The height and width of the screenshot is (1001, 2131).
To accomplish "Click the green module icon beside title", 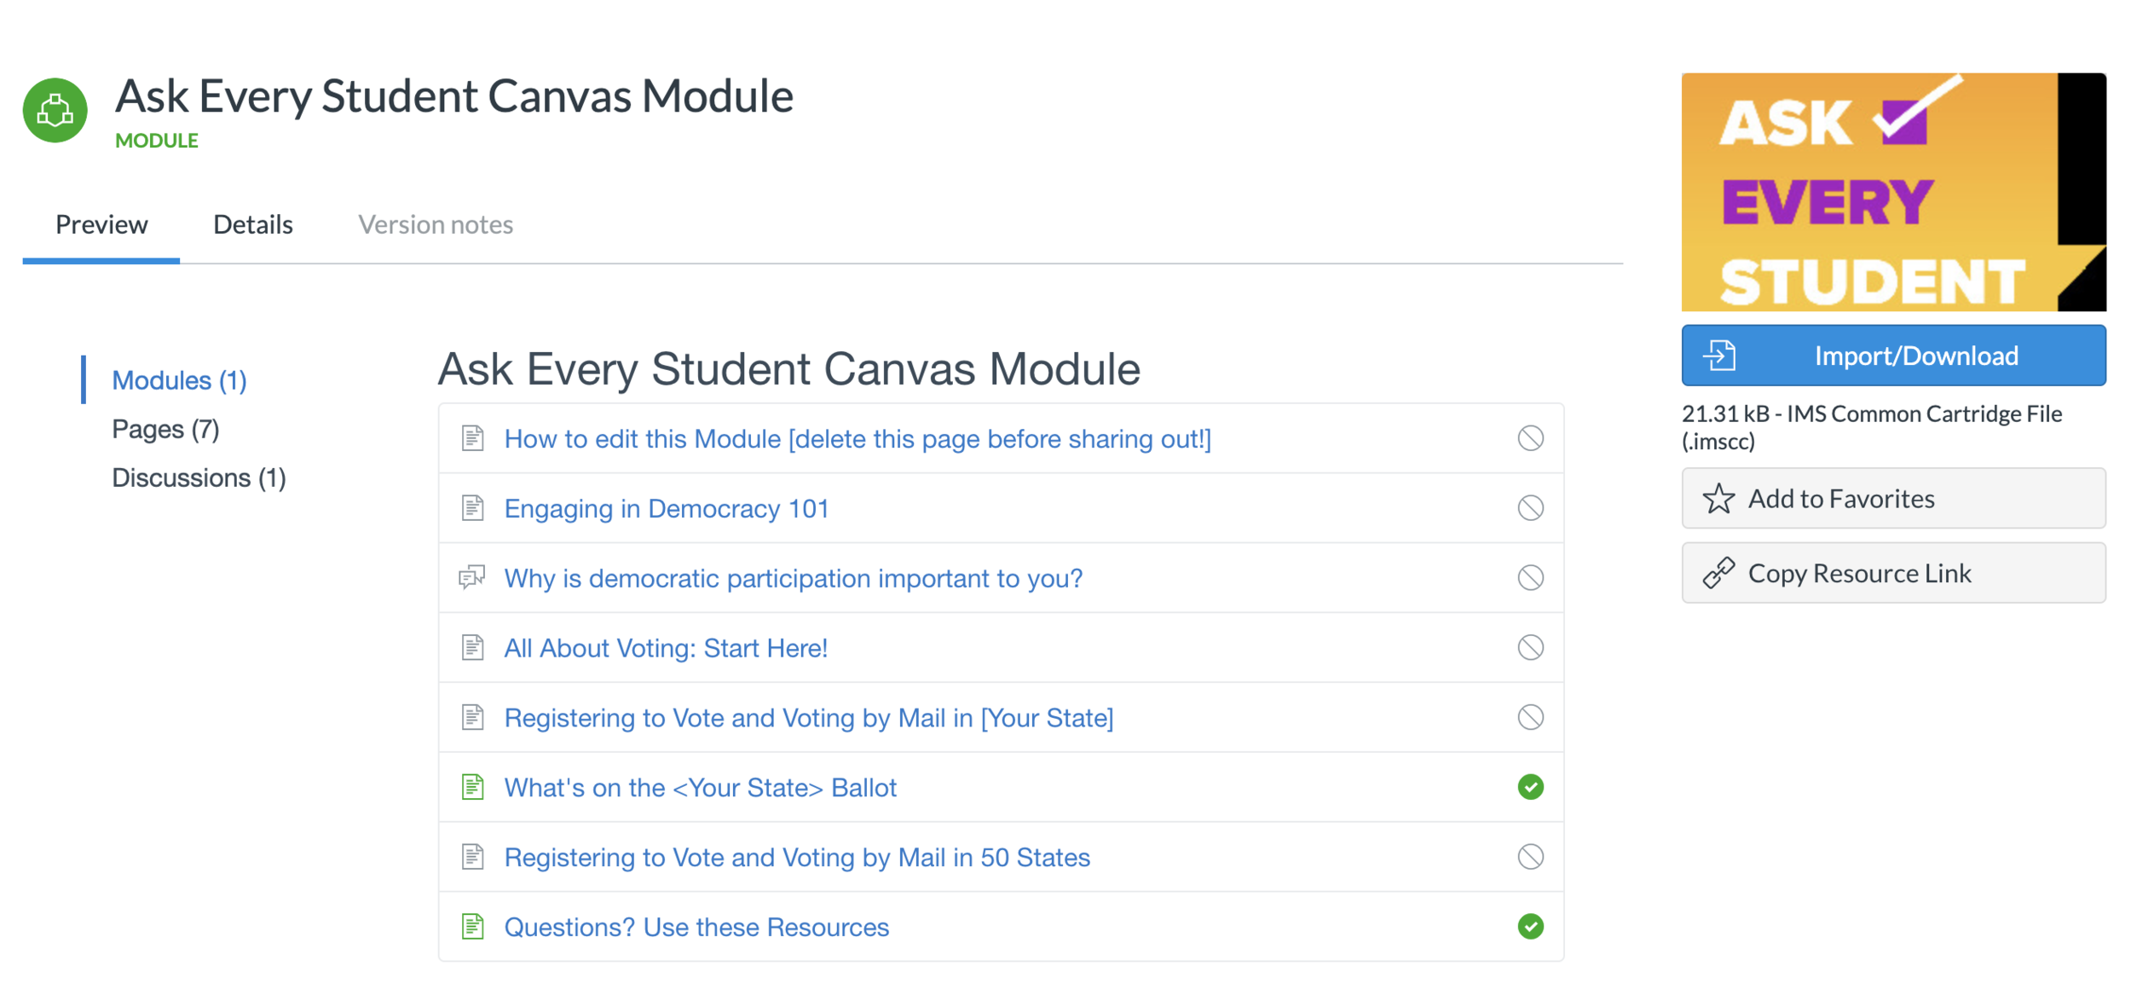I will click(x=55, y=111).
